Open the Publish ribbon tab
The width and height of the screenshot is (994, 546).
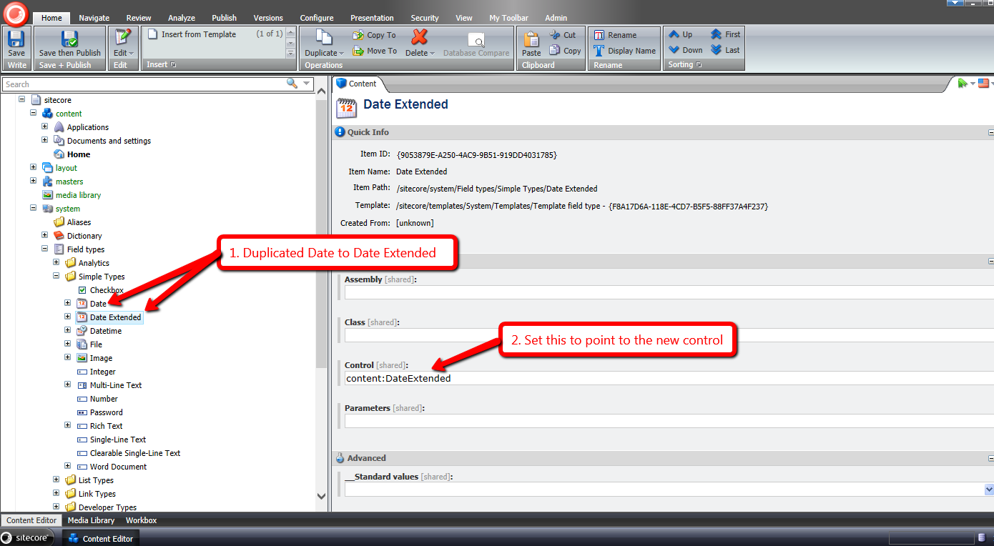224,18
